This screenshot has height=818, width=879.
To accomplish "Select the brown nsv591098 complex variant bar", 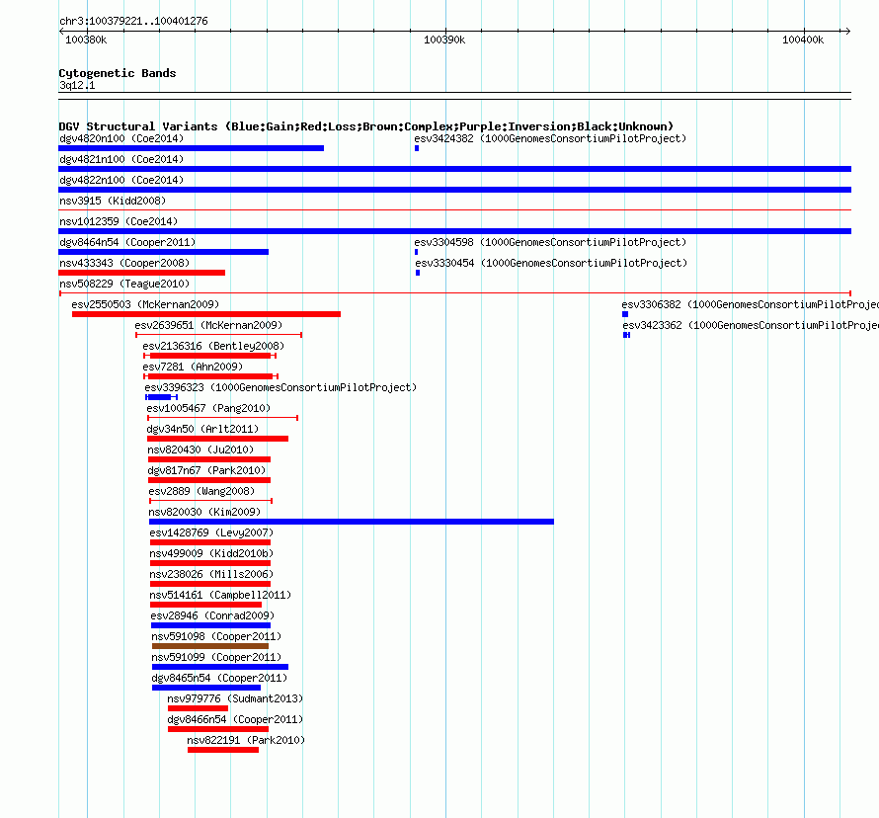I will pos(210,646).
